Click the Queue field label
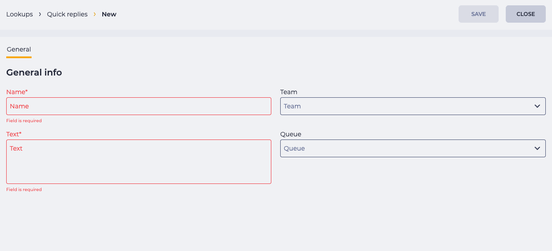 (291, 134)
